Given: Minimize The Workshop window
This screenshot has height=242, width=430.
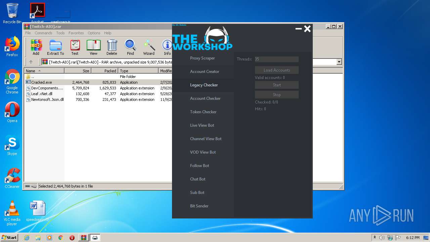Looking at the screenshot, I should pos(298,29).
